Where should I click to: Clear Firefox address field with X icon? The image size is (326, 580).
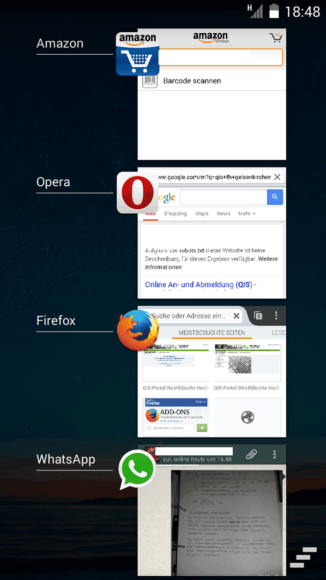click(x=236, y=316)
